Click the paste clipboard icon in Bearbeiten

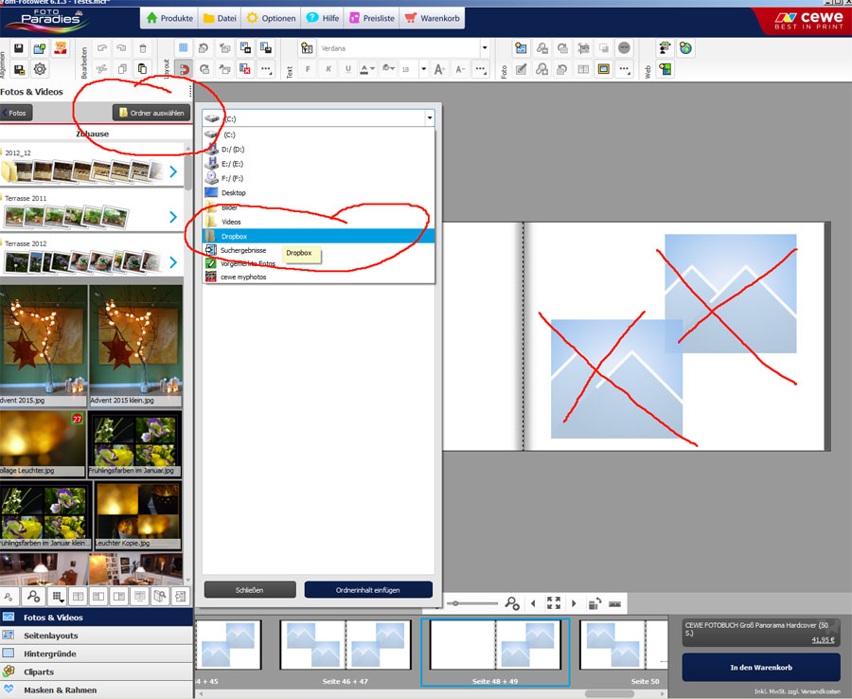click(x=142, y=69)
